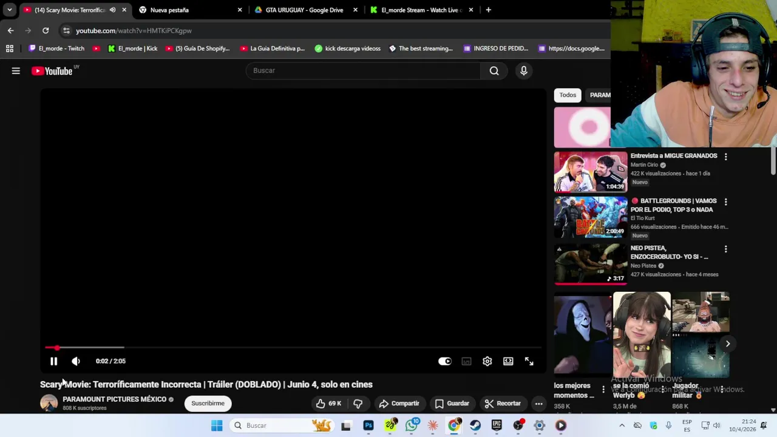Start voice search with the microphone icon
Viewport: 777px width, 437px height.
524,70
